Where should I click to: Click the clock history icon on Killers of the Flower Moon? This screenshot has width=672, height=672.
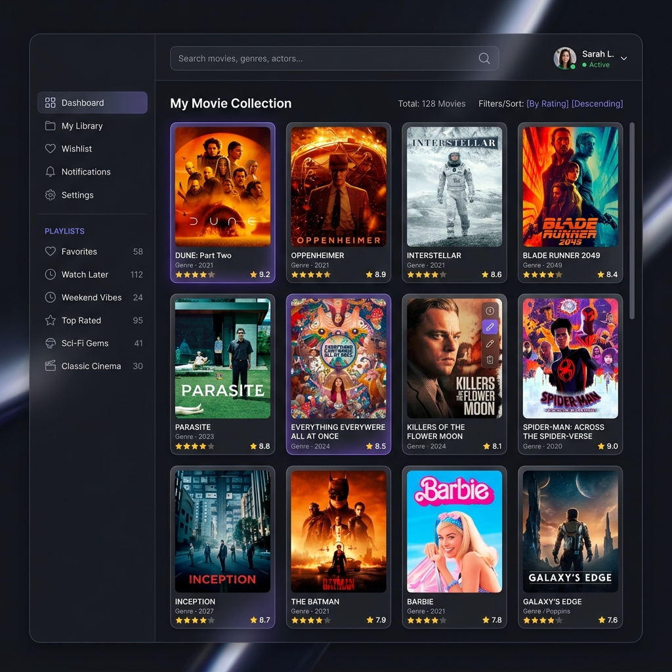(x=490, y=310)
